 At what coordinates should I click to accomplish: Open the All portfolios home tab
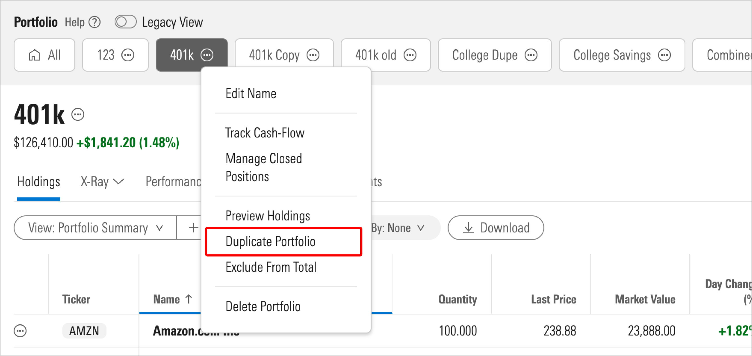[44, 55]
